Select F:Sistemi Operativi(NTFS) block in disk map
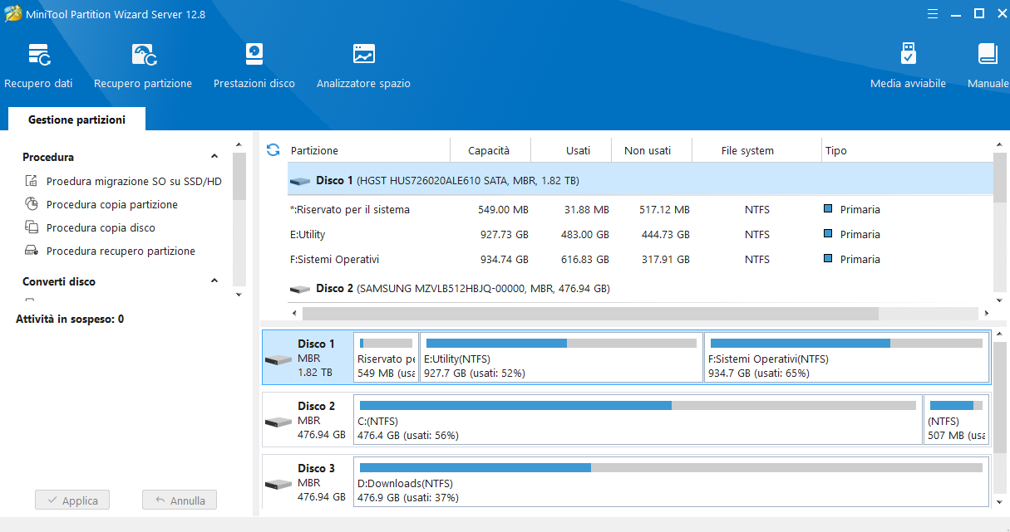Viewport: 1010px width, 532px height. (x=846, y=358)
